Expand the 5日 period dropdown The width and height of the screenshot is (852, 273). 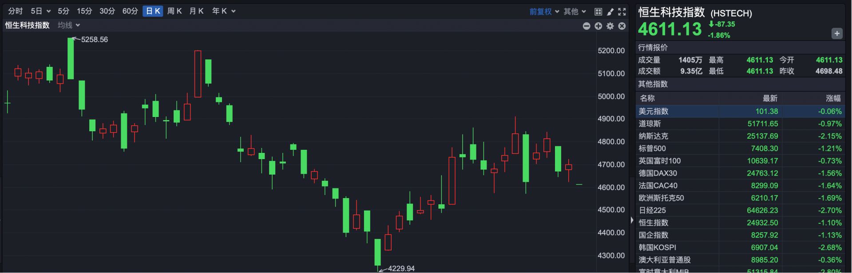click(x=40, y=11)
